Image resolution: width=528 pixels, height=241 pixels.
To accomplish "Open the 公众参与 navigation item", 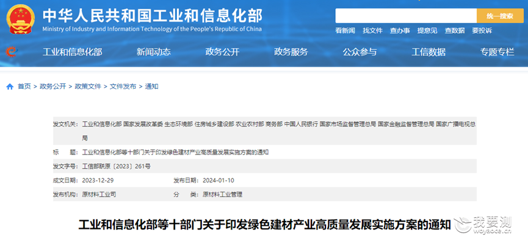I will [x=360, y=52].
